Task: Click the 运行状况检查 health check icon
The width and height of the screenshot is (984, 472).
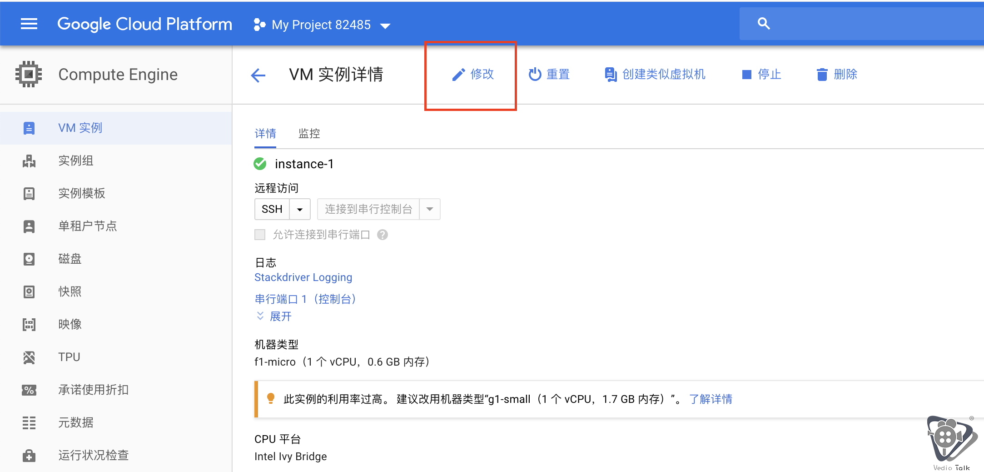Action: tap(29, 456)
